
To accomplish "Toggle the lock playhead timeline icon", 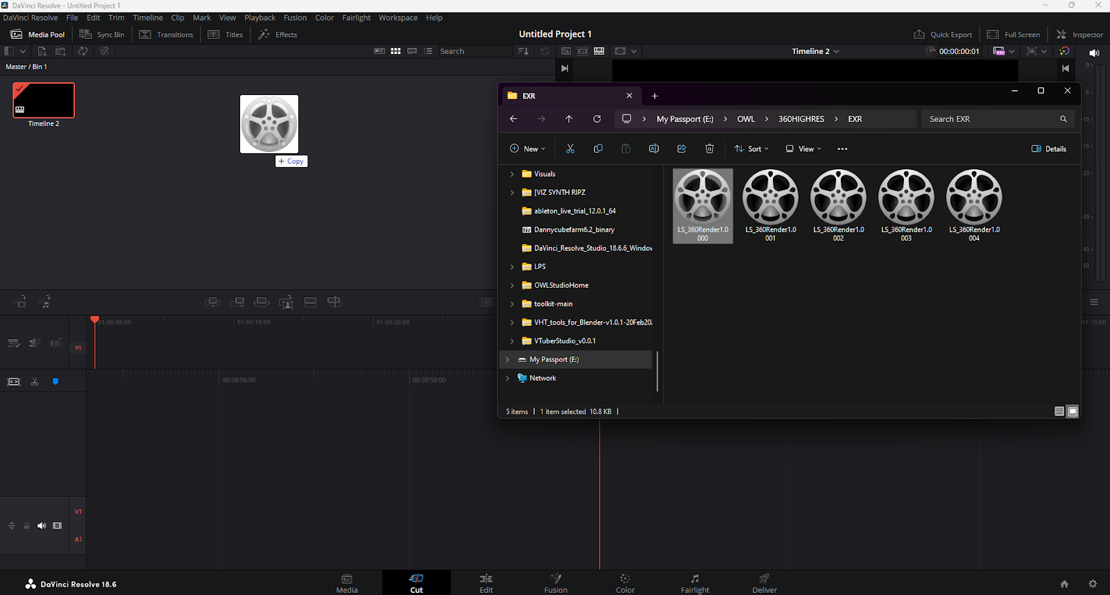I will pos(14,382).
